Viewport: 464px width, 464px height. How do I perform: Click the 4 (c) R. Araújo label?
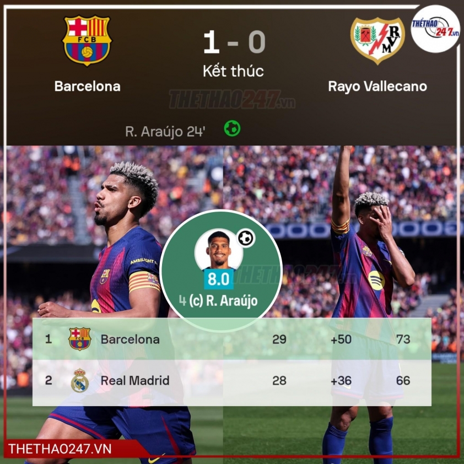point(218,301)
